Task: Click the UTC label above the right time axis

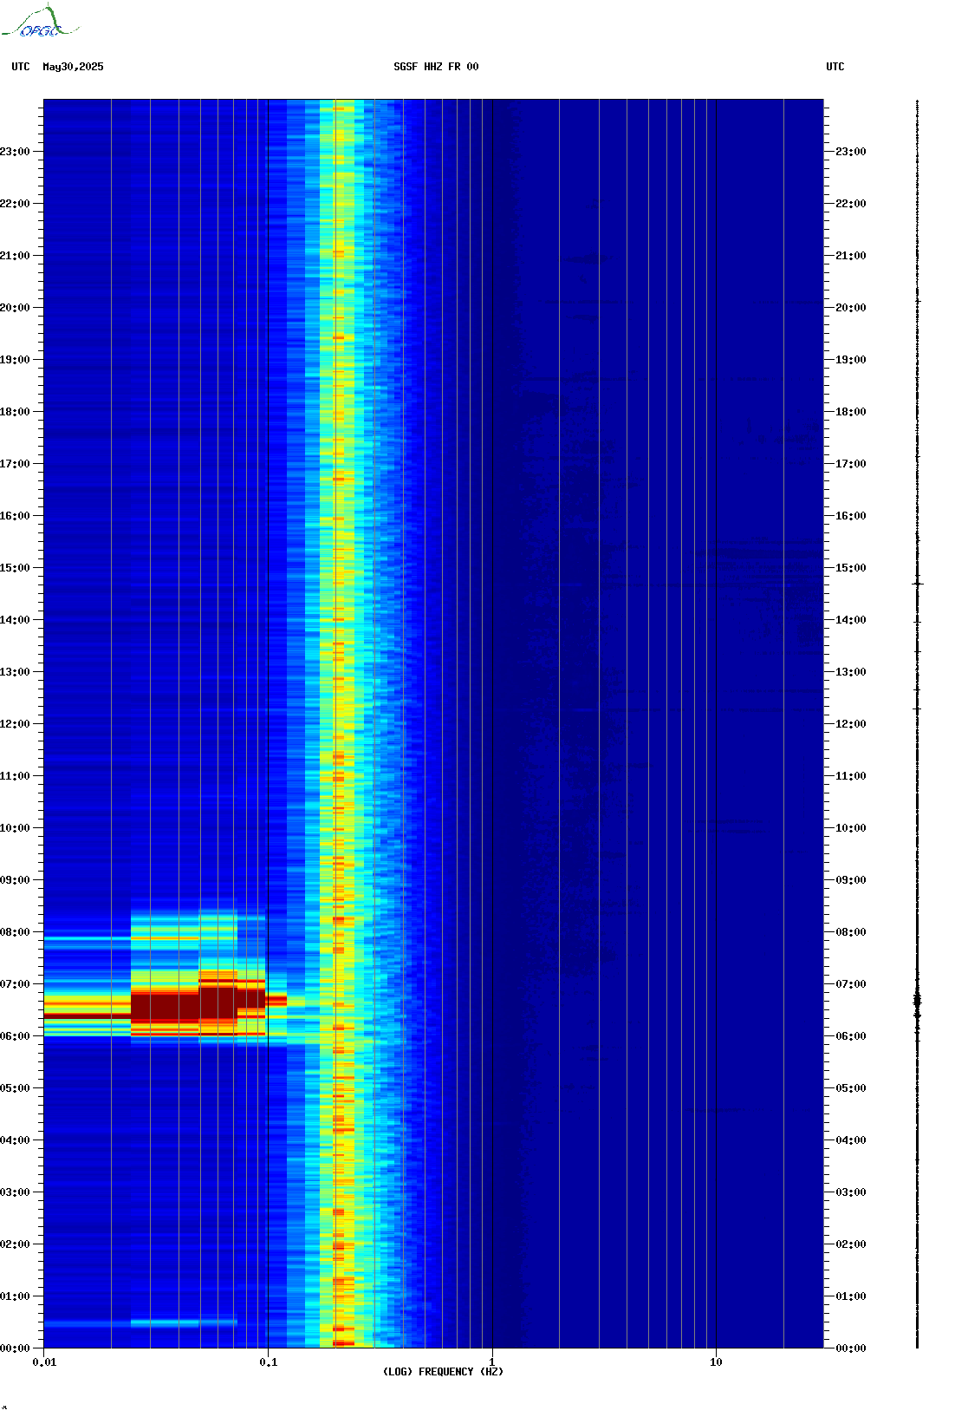Action: pyautogui.click(x=835, y=67)
